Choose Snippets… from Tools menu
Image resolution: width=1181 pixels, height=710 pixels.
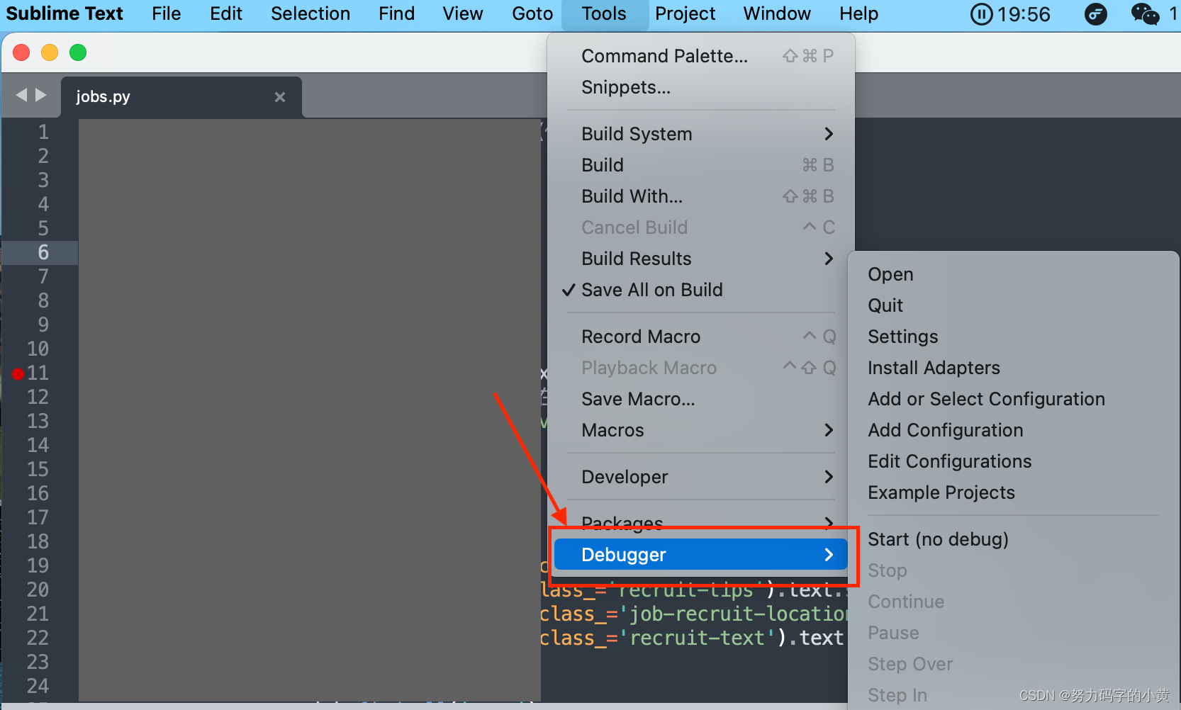pos(701,87)
